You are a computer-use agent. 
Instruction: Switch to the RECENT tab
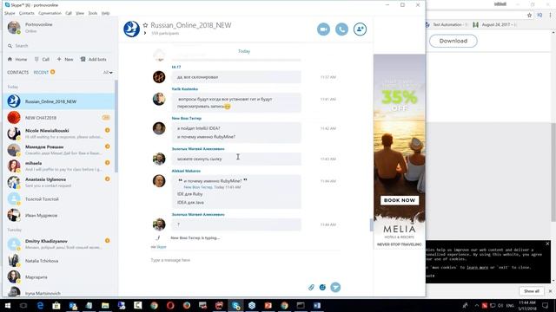(x=41, y=72)
